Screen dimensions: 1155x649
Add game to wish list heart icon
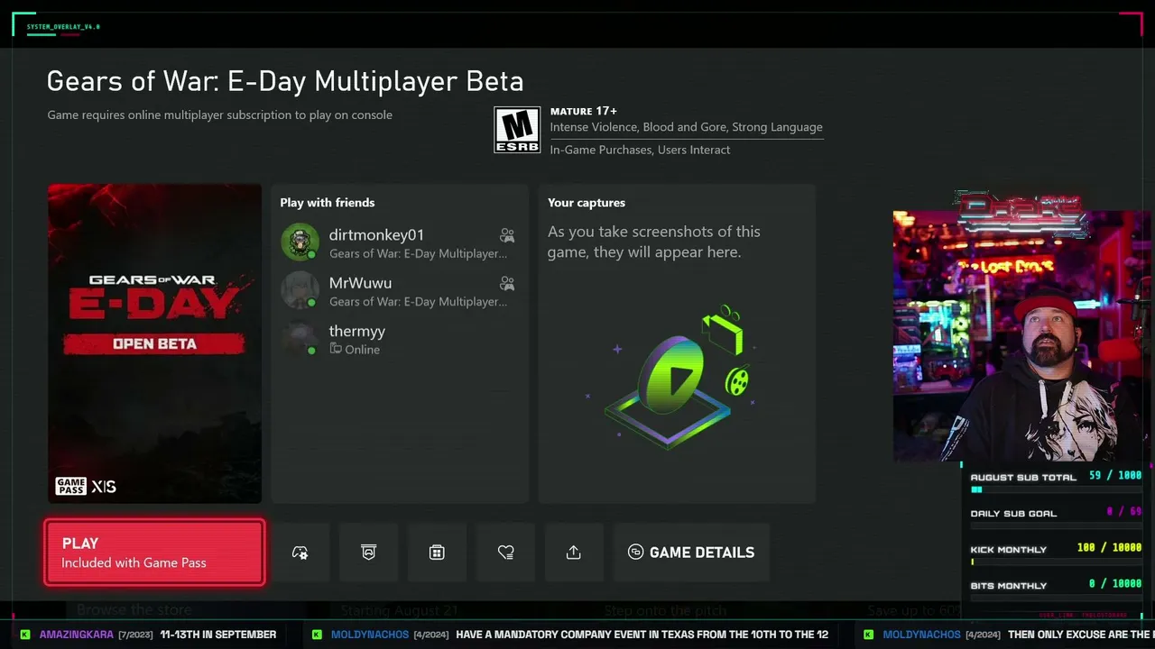(505, 553)
